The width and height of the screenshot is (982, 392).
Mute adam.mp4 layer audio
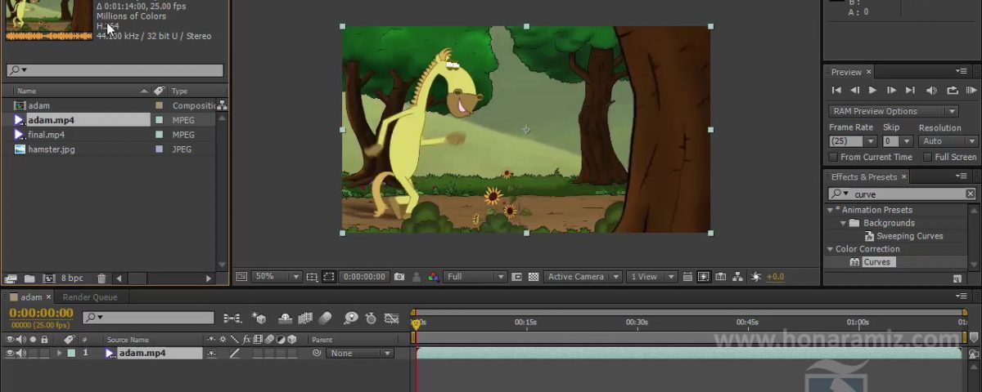[21, 354]
